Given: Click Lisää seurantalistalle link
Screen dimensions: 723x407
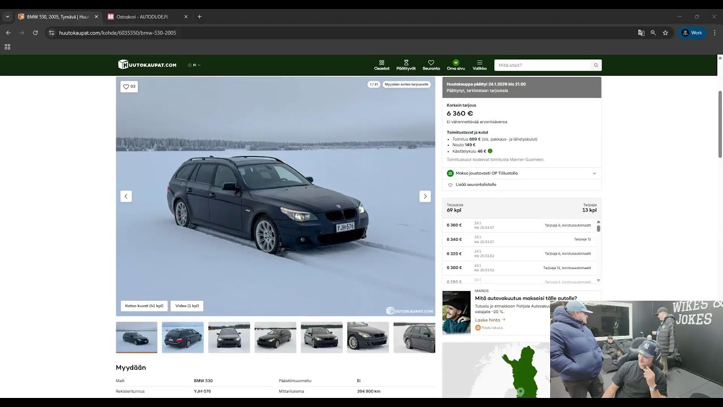Looking at the screenshot, I should (x=476, y=185).
